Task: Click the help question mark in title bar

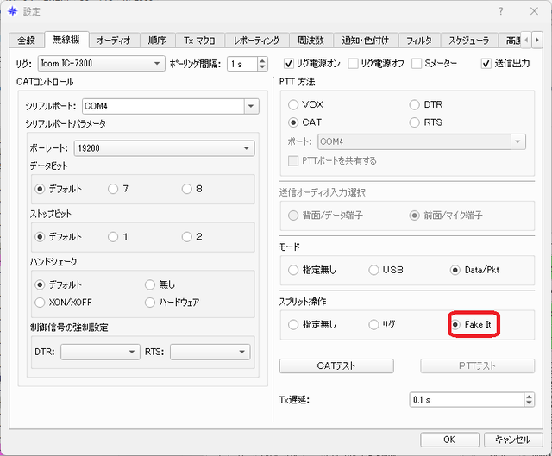Action: click(x=500, y=11)
